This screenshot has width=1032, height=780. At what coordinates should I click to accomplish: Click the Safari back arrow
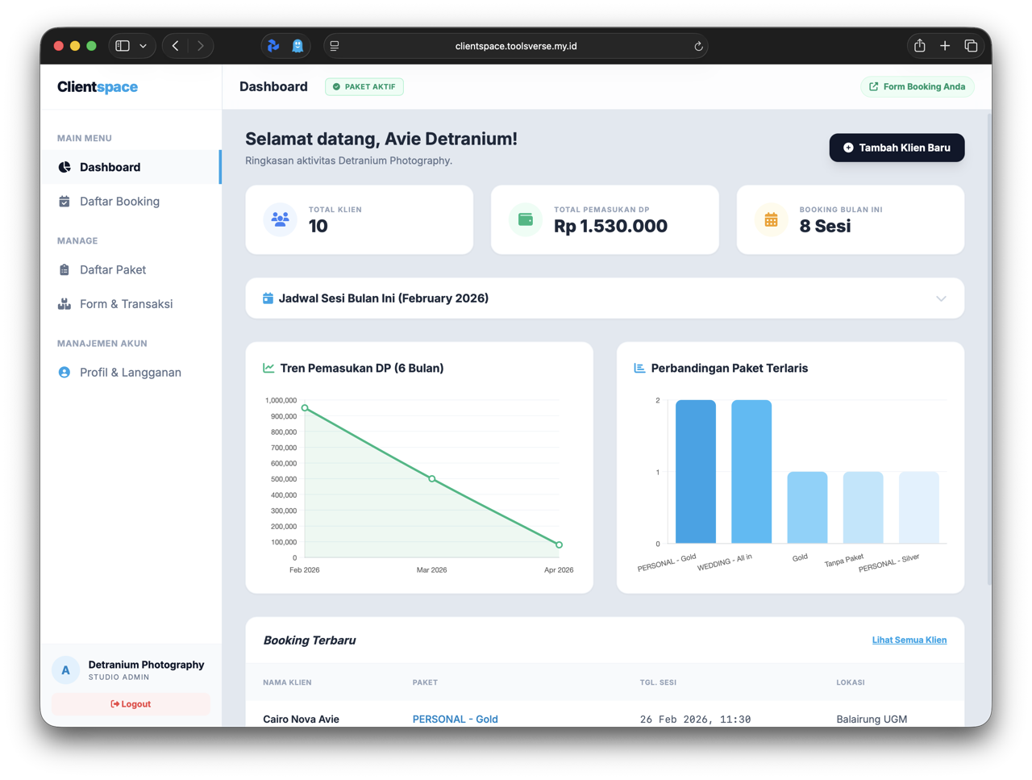point(176,46)
